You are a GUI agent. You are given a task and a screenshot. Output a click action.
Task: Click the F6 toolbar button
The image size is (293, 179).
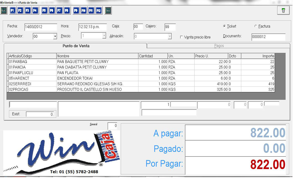point(51,10)
